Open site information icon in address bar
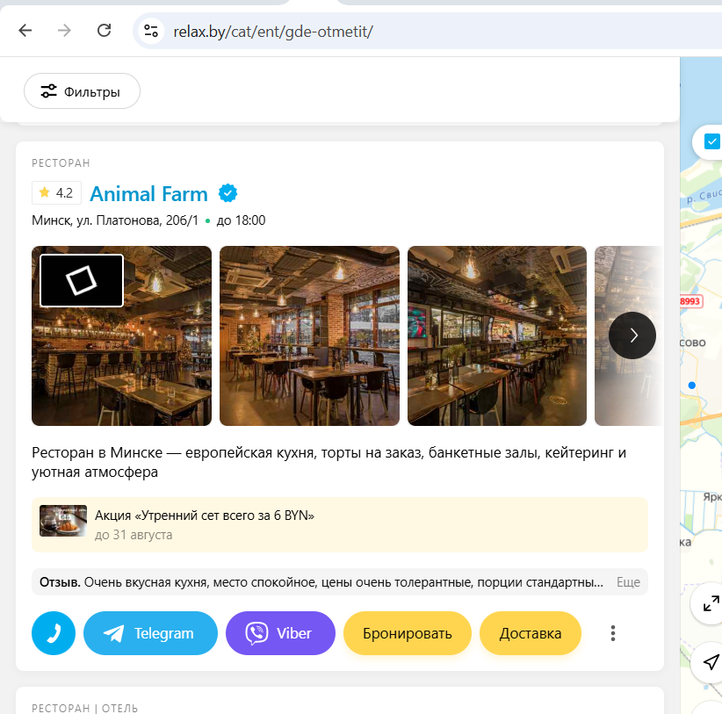This screenshot has width=722, height=714. 151,31
